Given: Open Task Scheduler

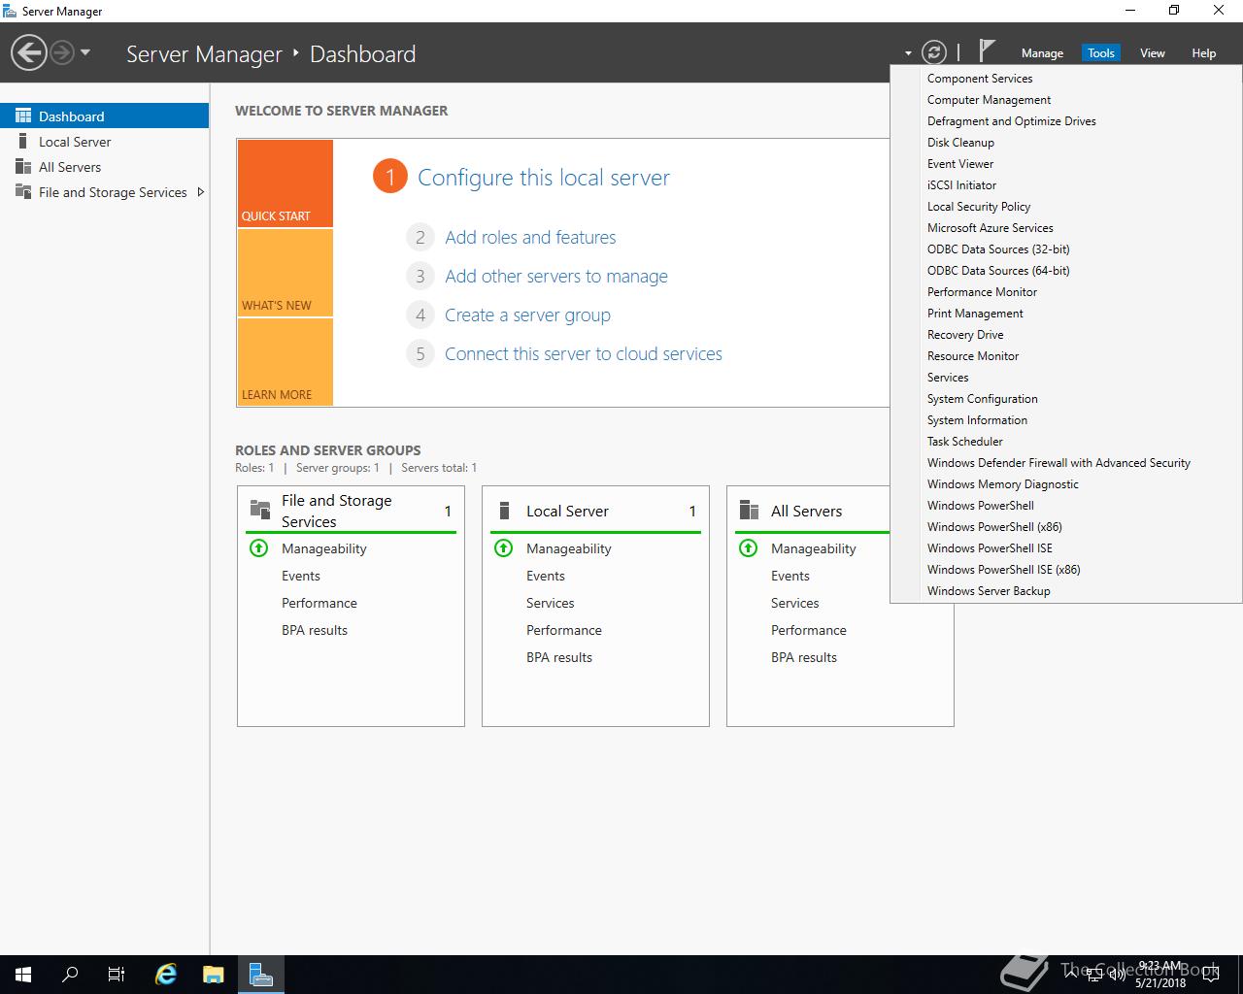Looking at the screenshot, I should 1065,442.
